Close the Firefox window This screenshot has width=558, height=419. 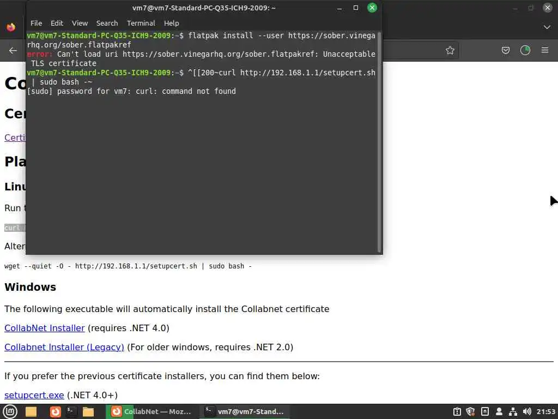pos(547,8)
